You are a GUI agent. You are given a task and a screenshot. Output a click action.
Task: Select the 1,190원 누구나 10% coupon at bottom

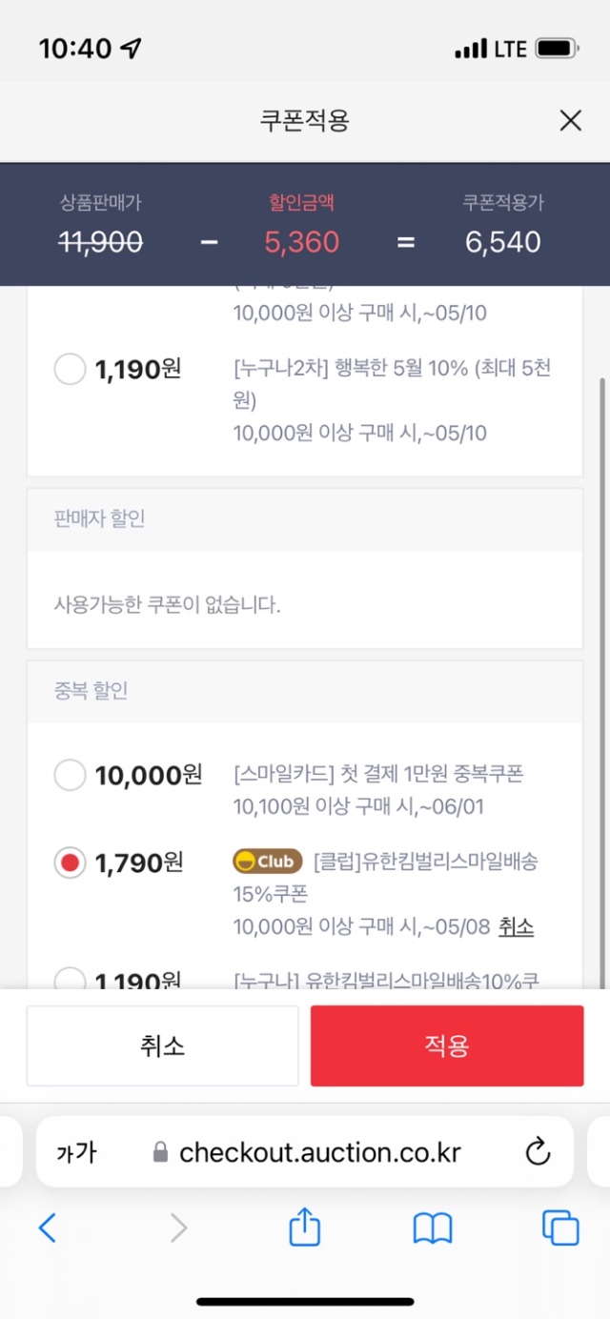click(70, 978)
